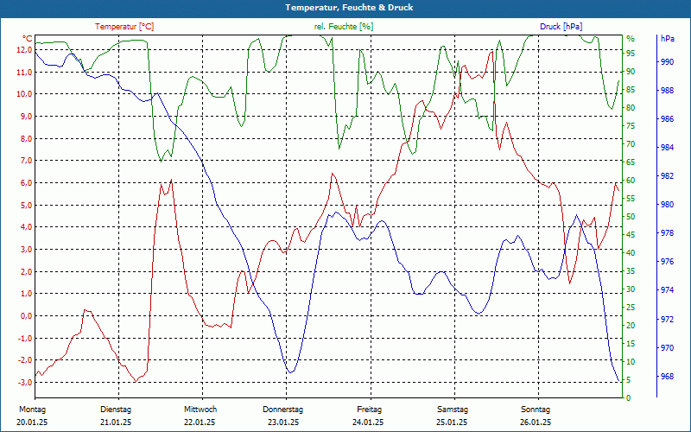Click the 1,0 temperature axis value
The height and width of the screenshot is (432, 691).
pyautogui.click(x=26, y=294)
